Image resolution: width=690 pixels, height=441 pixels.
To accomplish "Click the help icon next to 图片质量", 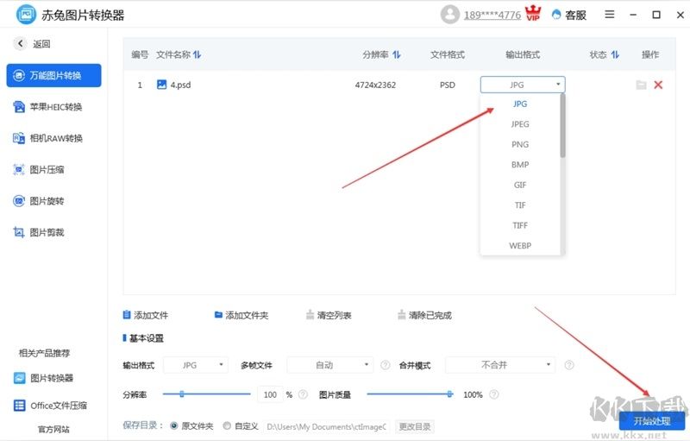I will (493, 394).
